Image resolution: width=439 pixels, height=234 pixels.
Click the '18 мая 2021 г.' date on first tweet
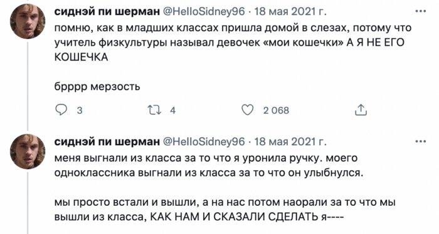point(290,11)
